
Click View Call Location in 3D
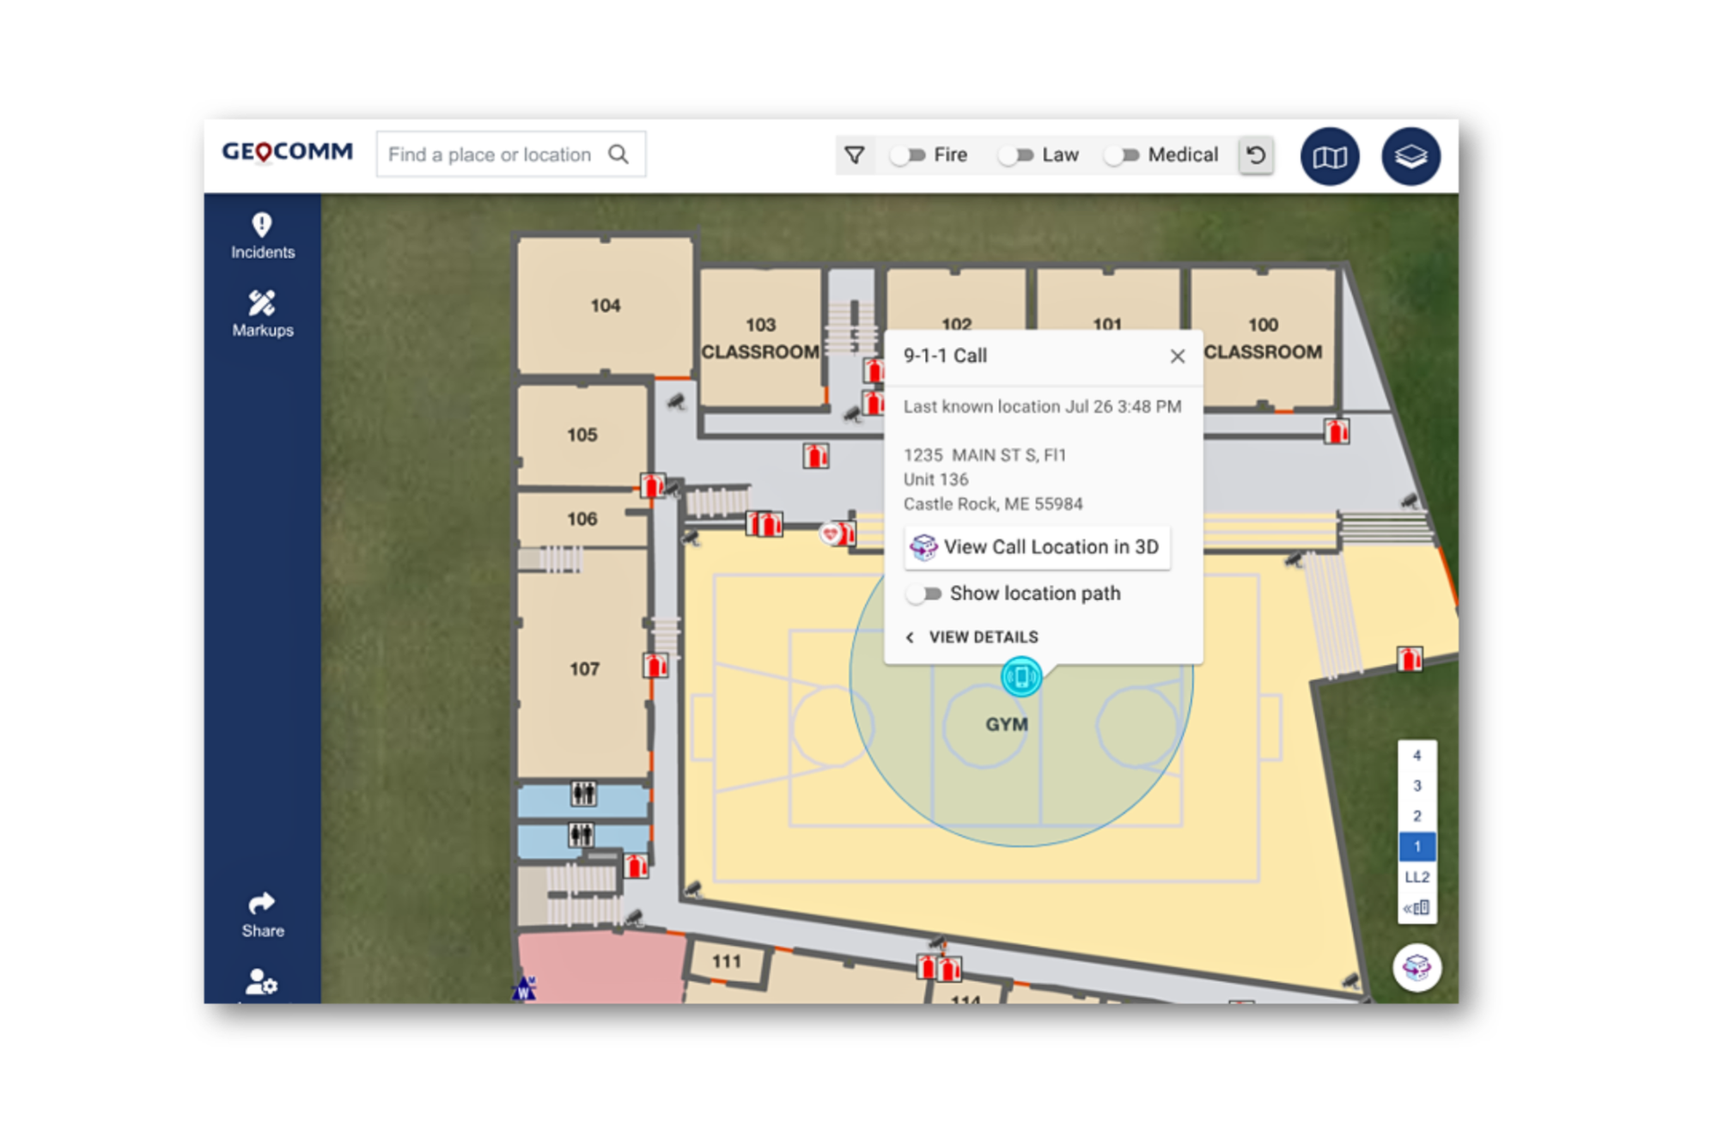coord(1037,547)
